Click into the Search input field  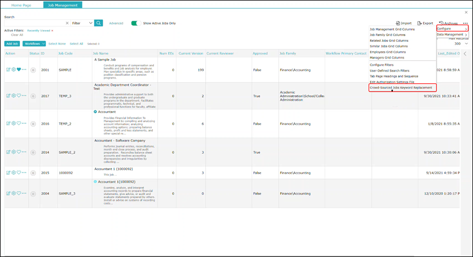click(x=35, y=23)
